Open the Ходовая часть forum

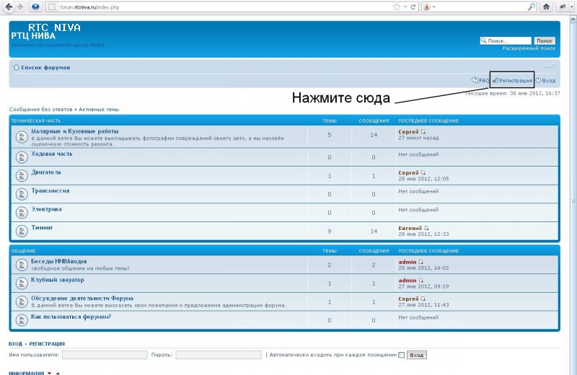[x=52, y=154]
